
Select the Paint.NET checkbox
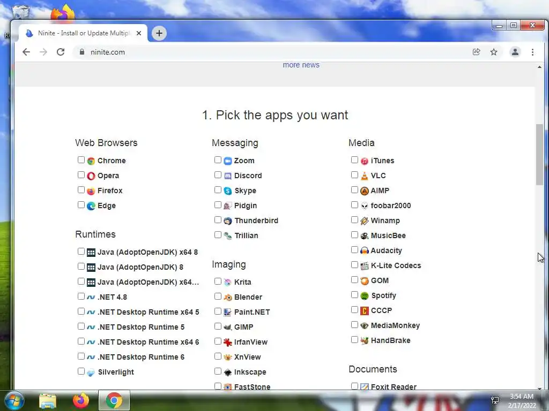218,311
